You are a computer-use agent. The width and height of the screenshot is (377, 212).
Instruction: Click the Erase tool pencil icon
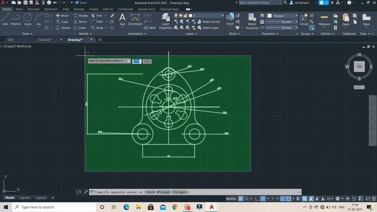tap(112, 16)
